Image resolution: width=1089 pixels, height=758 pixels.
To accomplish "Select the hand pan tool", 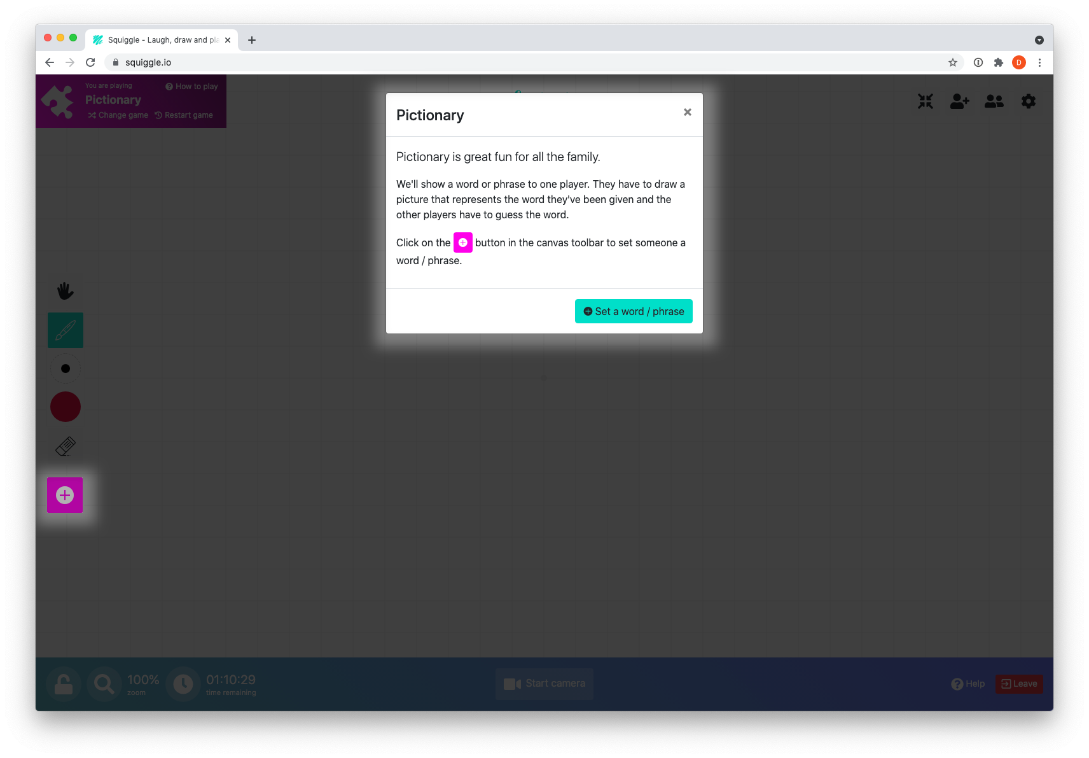I will [65, 291].
